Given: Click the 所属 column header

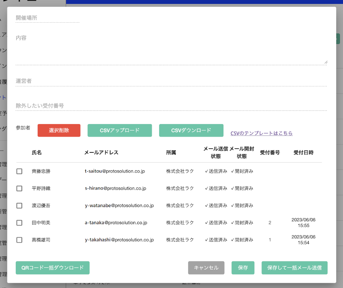Looking at the screenshot, I should tap(171, 152).
